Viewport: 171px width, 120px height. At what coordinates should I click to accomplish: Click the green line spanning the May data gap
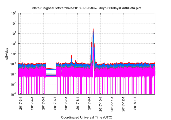point(51,73)
